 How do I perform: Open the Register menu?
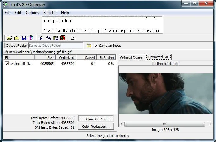click(x=50, y=13)
